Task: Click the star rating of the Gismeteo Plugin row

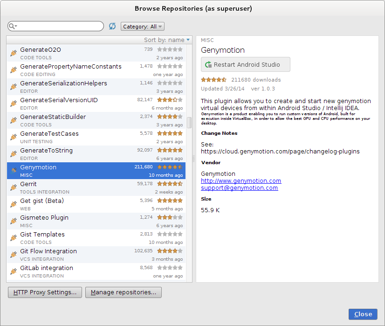Action: 170,217
